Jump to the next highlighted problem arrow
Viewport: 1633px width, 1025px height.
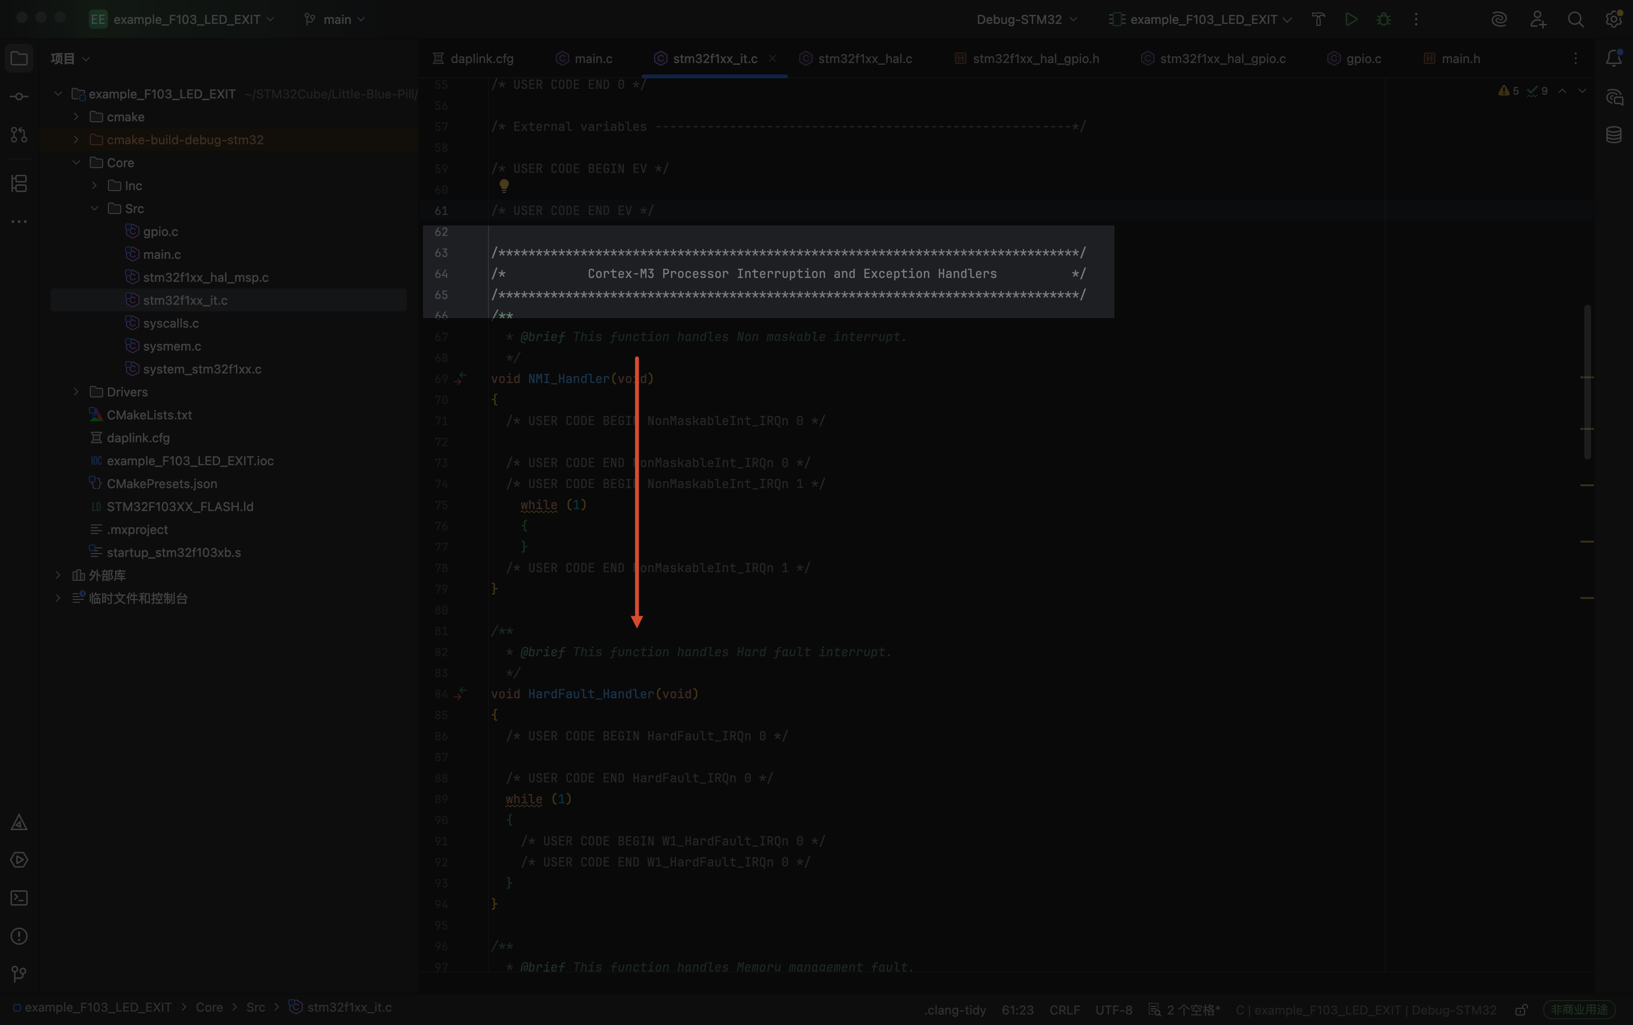coord(1582,91)
